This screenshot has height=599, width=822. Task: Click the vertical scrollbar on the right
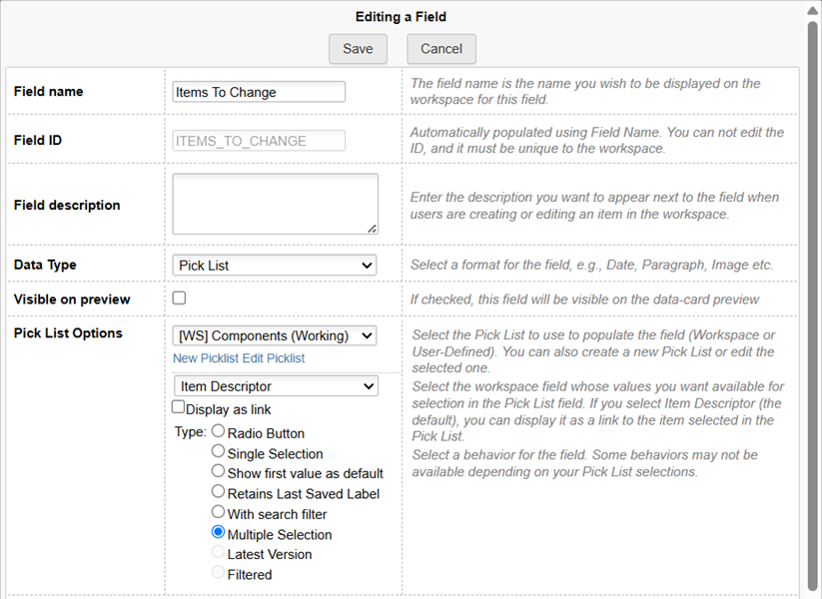coord(812,299)
